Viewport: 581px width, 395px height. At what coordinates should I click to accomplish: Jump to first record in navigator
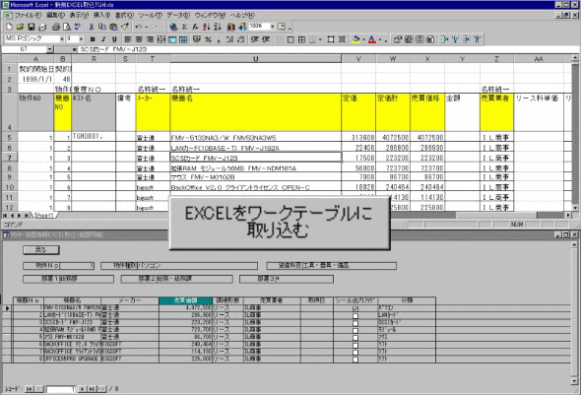(x=29, y=389)
